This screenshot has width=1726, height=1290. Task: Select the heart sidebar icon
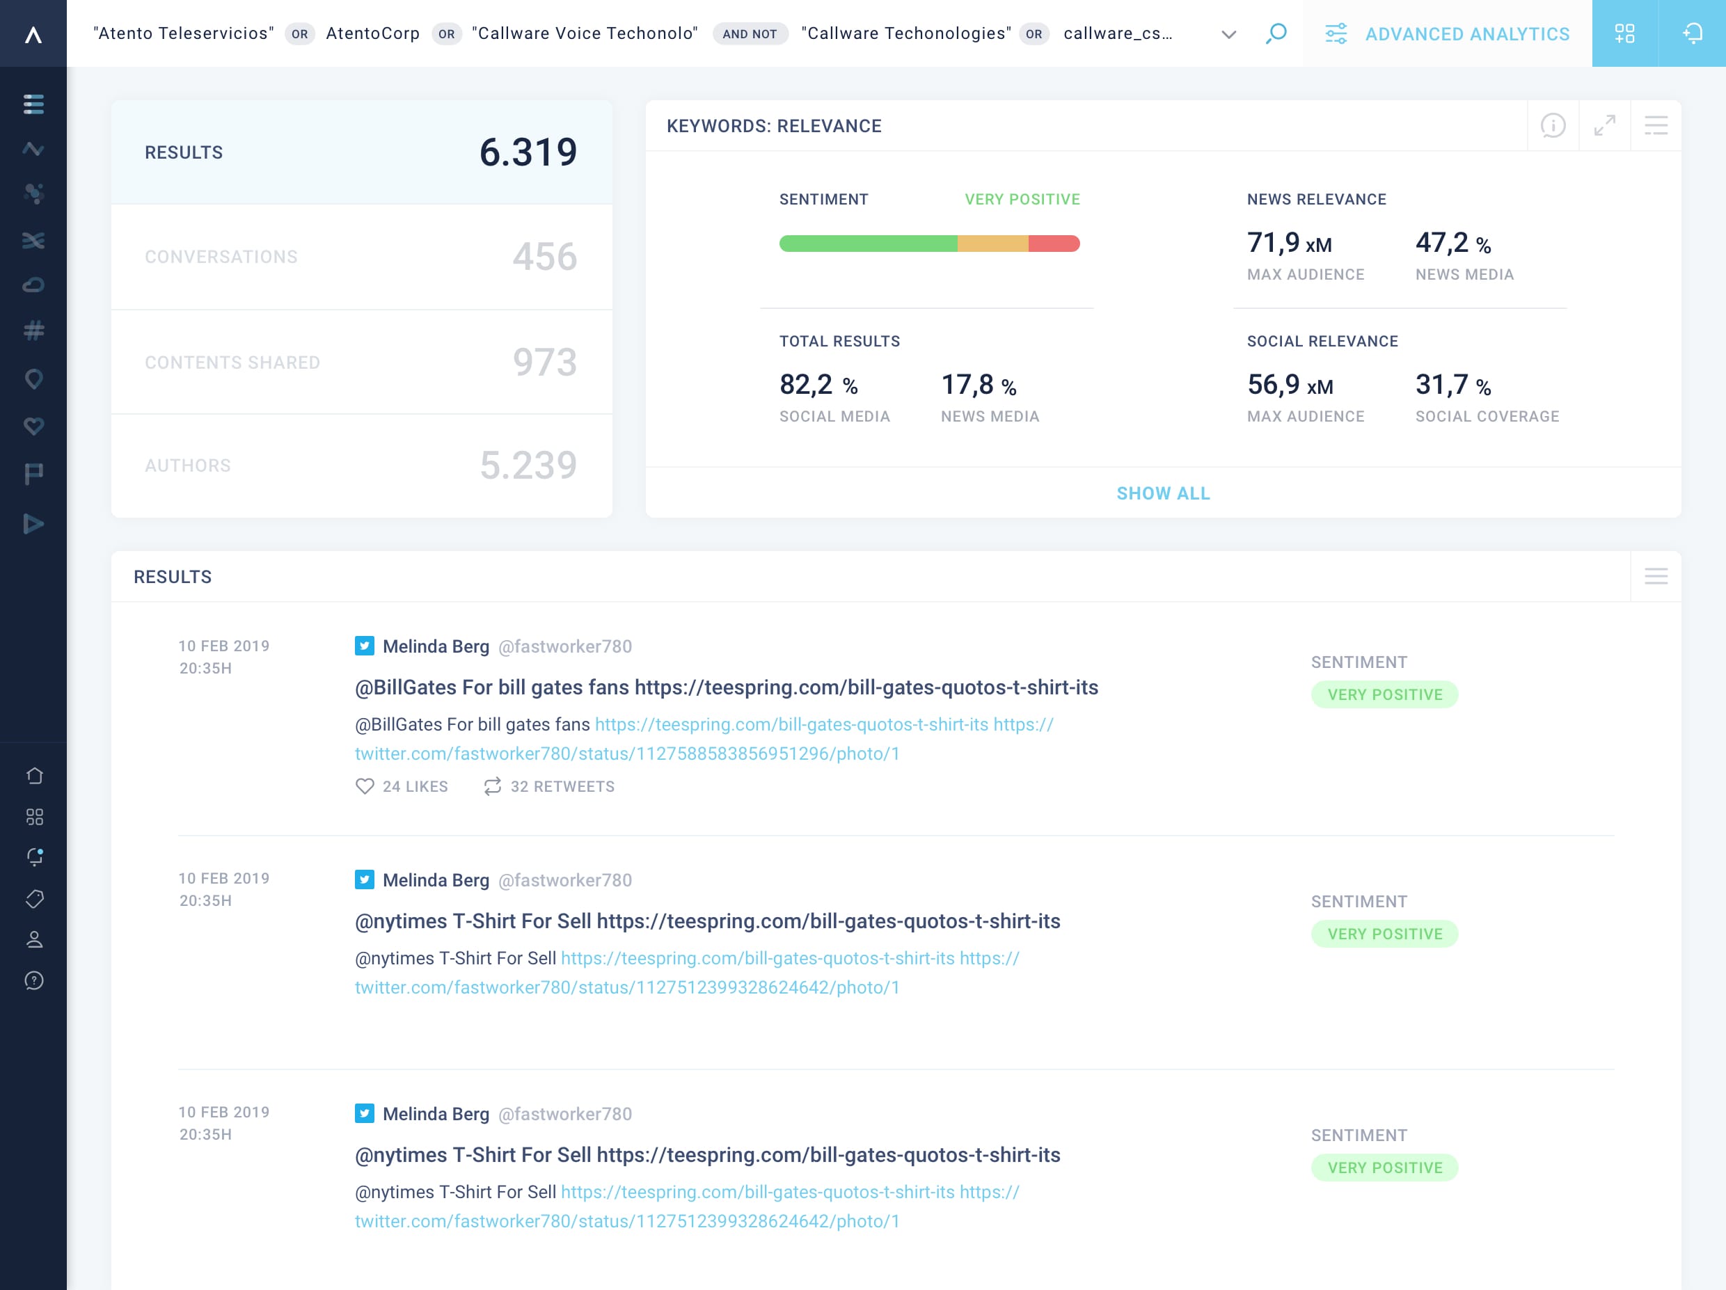pos(33,426)
